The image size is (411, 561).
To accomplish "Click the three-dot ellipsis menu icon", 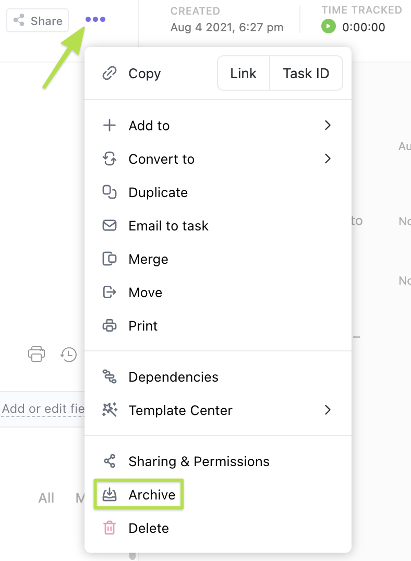I will click(x=95, y=20).
